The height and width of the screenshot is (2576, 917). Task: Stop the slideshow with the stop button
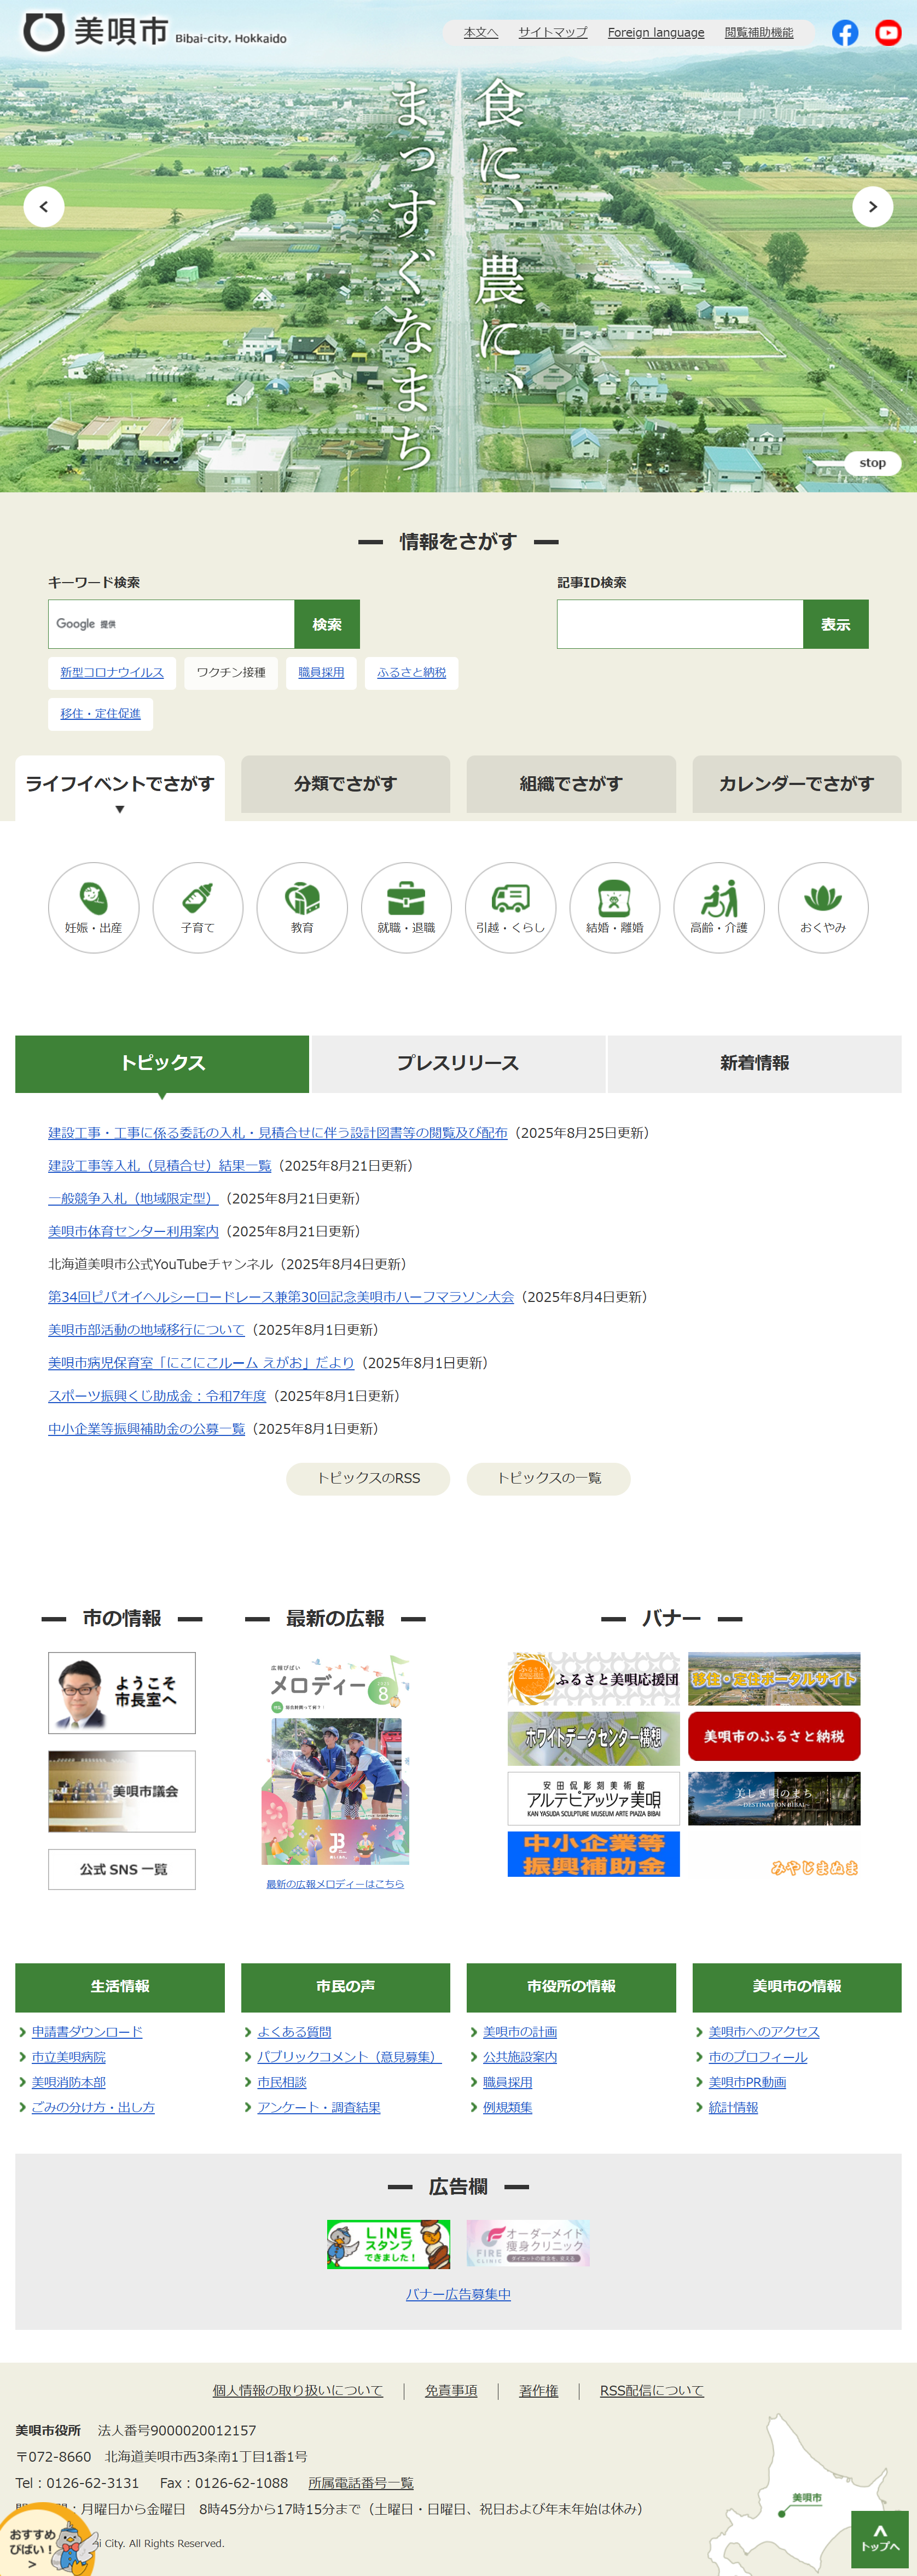(872, 463)
